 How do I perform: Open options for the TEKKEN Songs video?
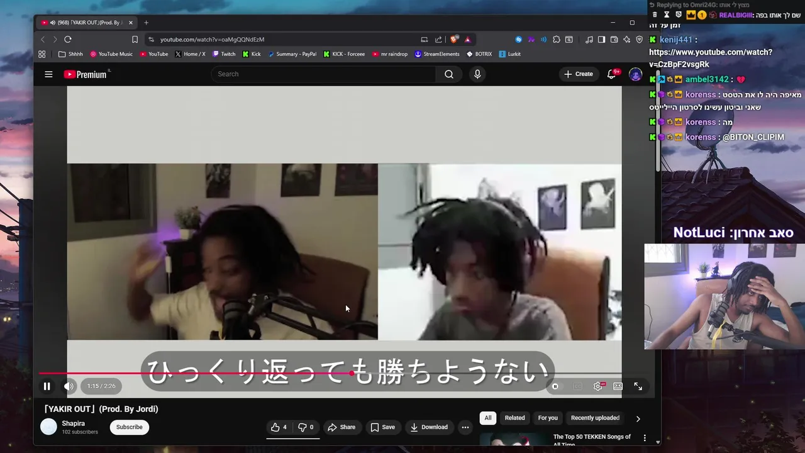pos(645,437)
